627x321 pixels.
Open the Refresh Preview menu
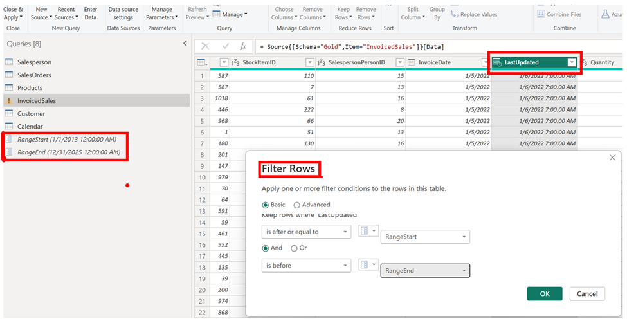tap(197, 14)
